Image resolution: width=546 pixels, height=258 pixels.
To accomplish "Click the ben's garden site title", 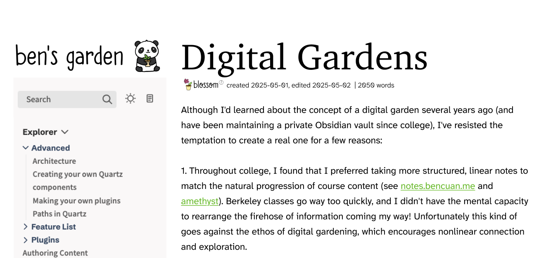I will [x=69, y=57].
